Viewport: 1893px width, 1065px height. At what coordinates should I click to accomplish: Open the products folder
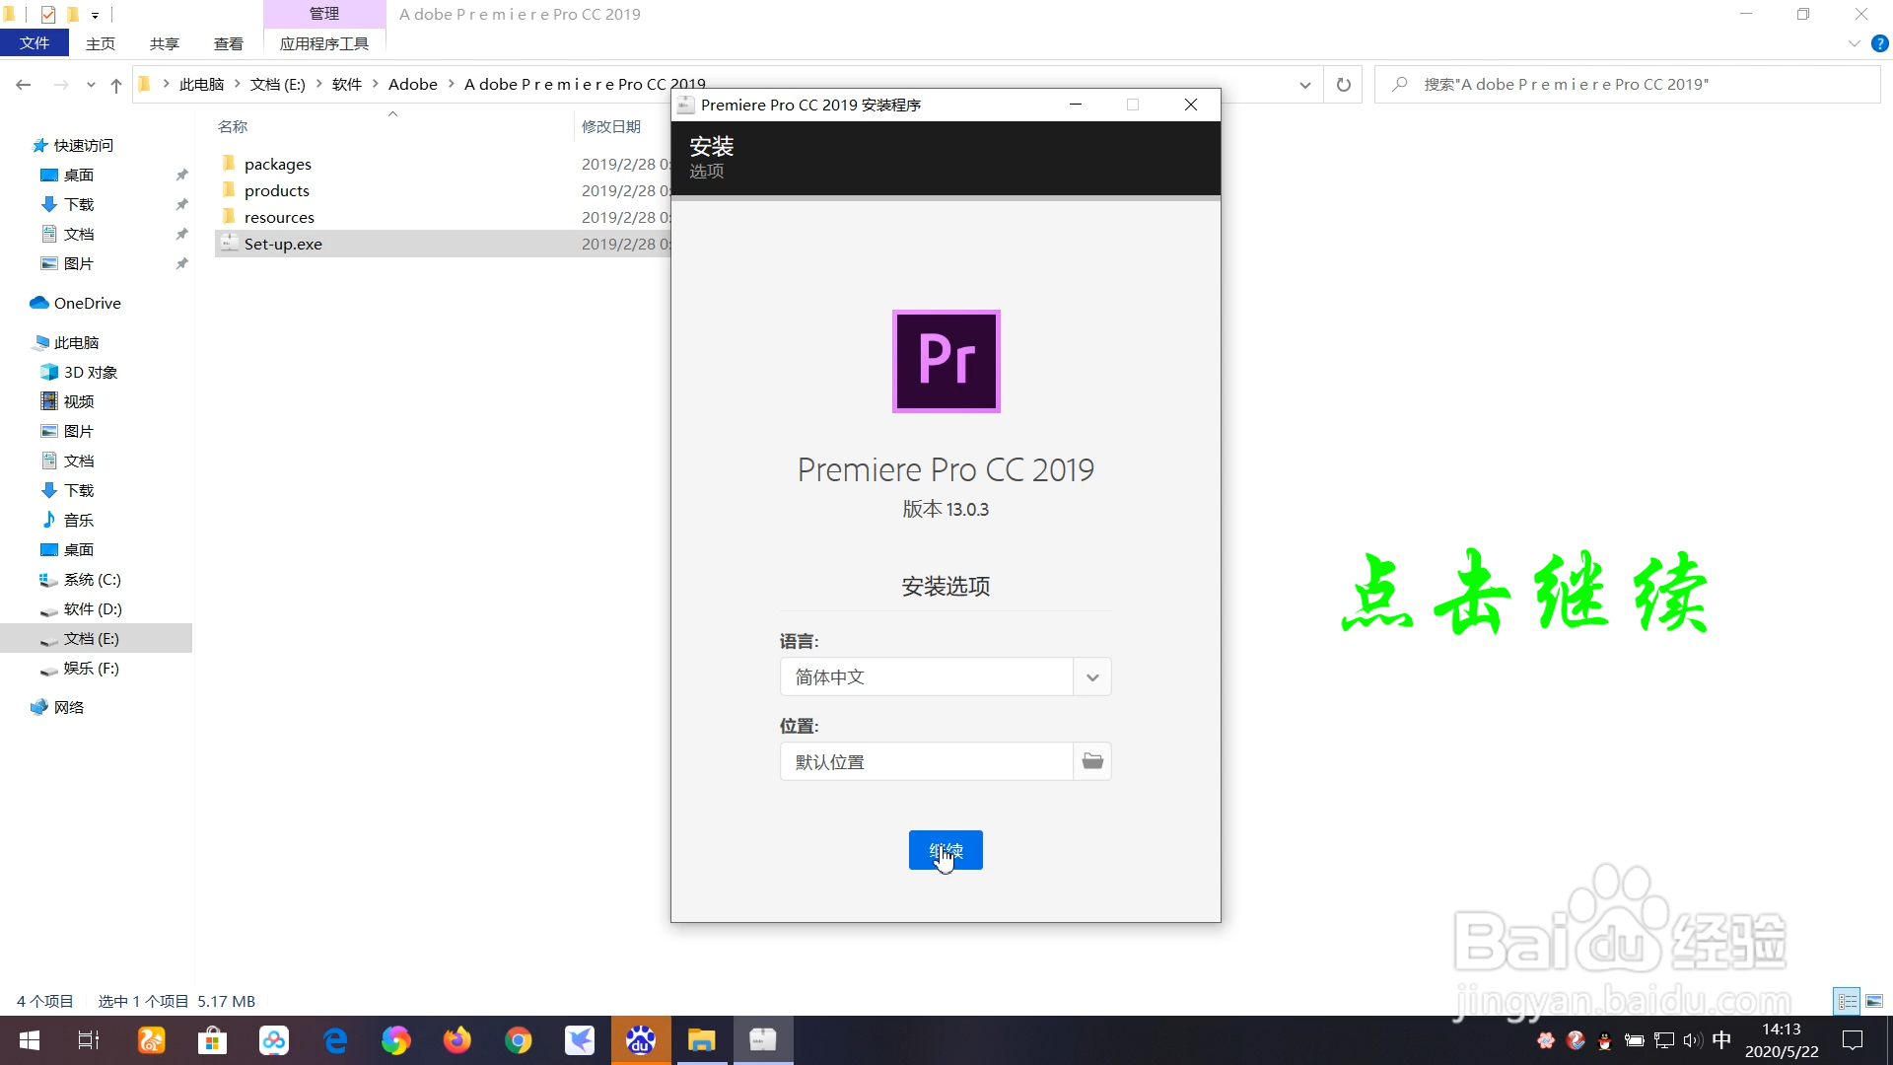click(x=276, y=190)
